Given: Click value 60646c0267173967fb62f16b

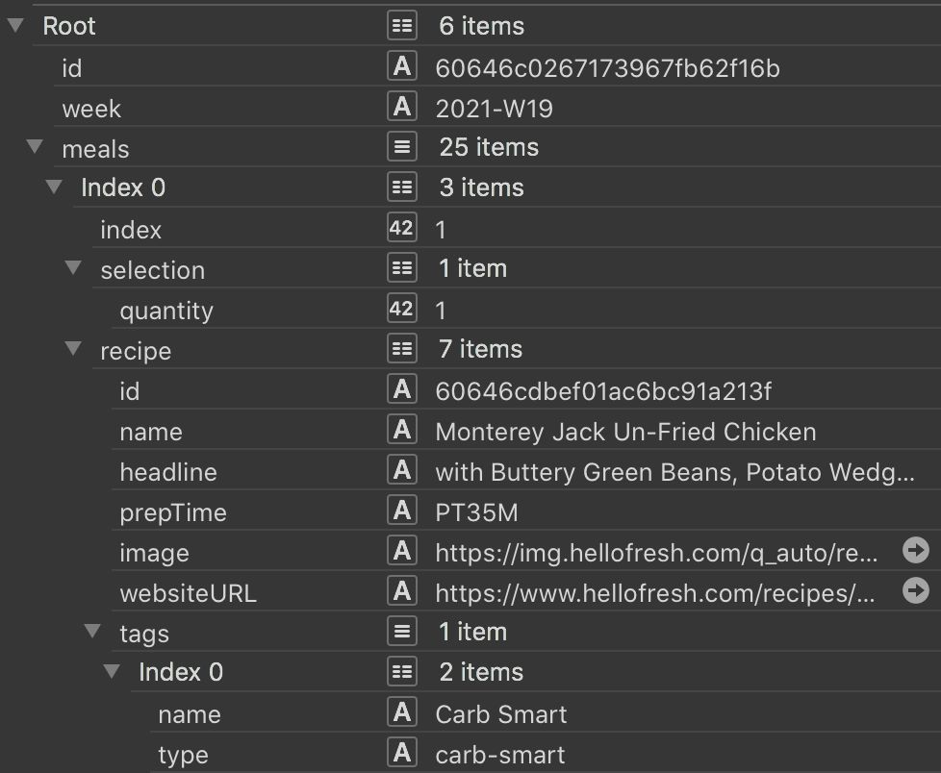Looking at the screenshot, I should point(607,68).
